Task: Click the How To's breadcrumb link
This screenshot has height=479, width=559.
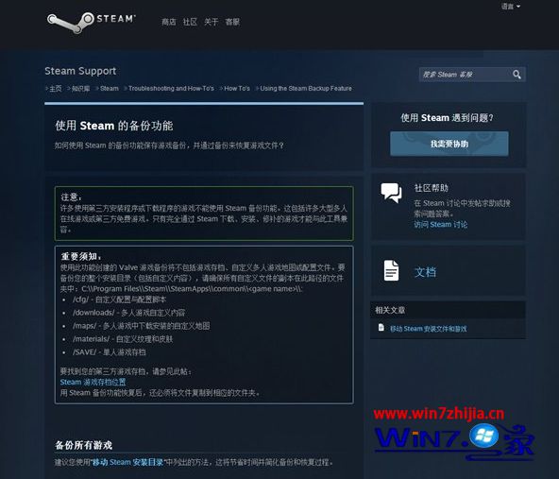Action: click(x=237, y=89)
